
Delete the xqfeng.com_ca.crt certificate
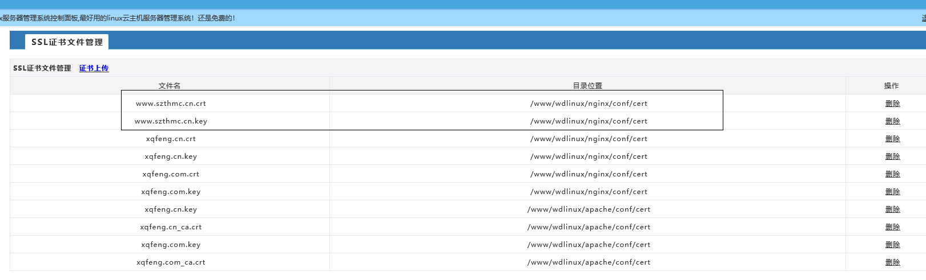(892, 262)
